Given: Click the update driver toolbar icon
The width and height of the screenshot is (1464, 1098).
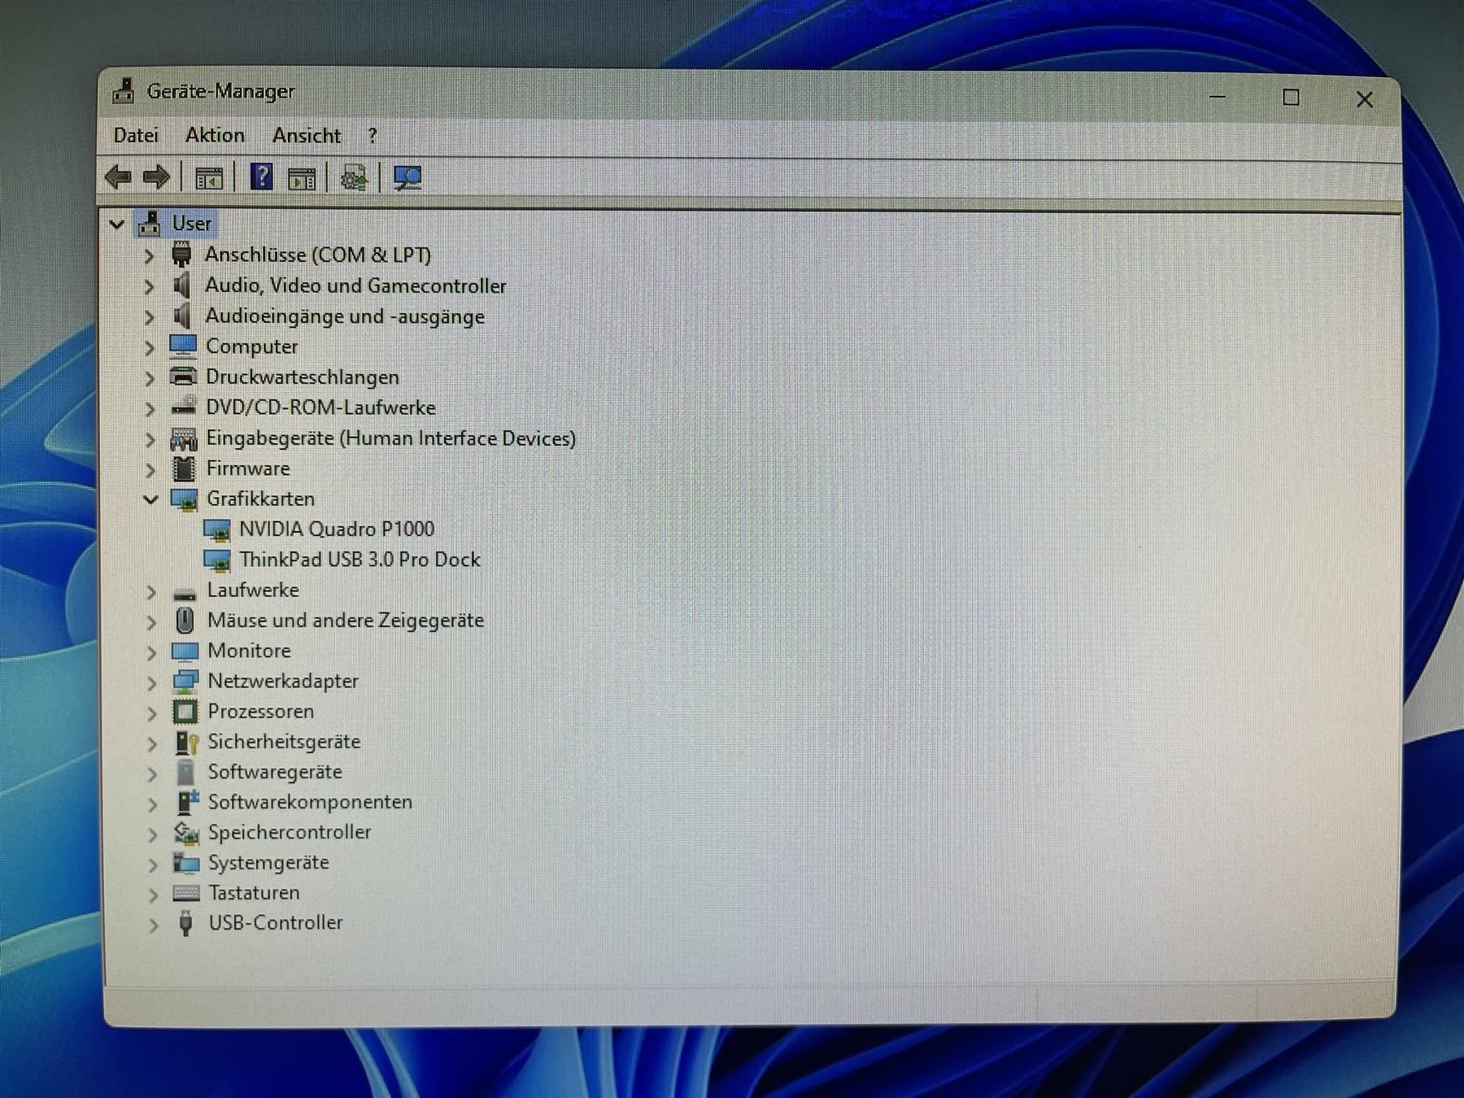Looking at the screenshot, I should tap(354, 177).
